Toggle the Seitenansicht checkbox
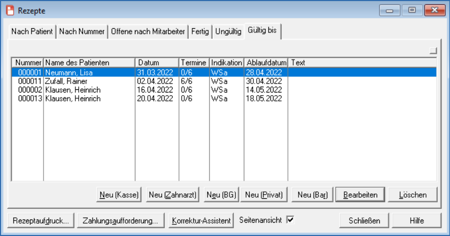Image resolution: width=450 pixels, height=236 pixels. coord(290,220)
